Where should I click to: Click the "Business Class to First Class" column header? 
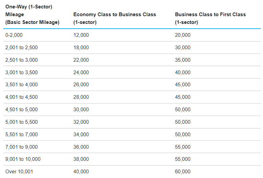[x=210, y=14]
